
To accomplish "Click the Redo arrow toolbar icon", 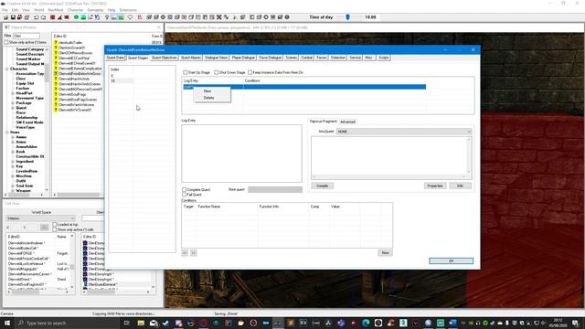I will (x=43, y=17).
